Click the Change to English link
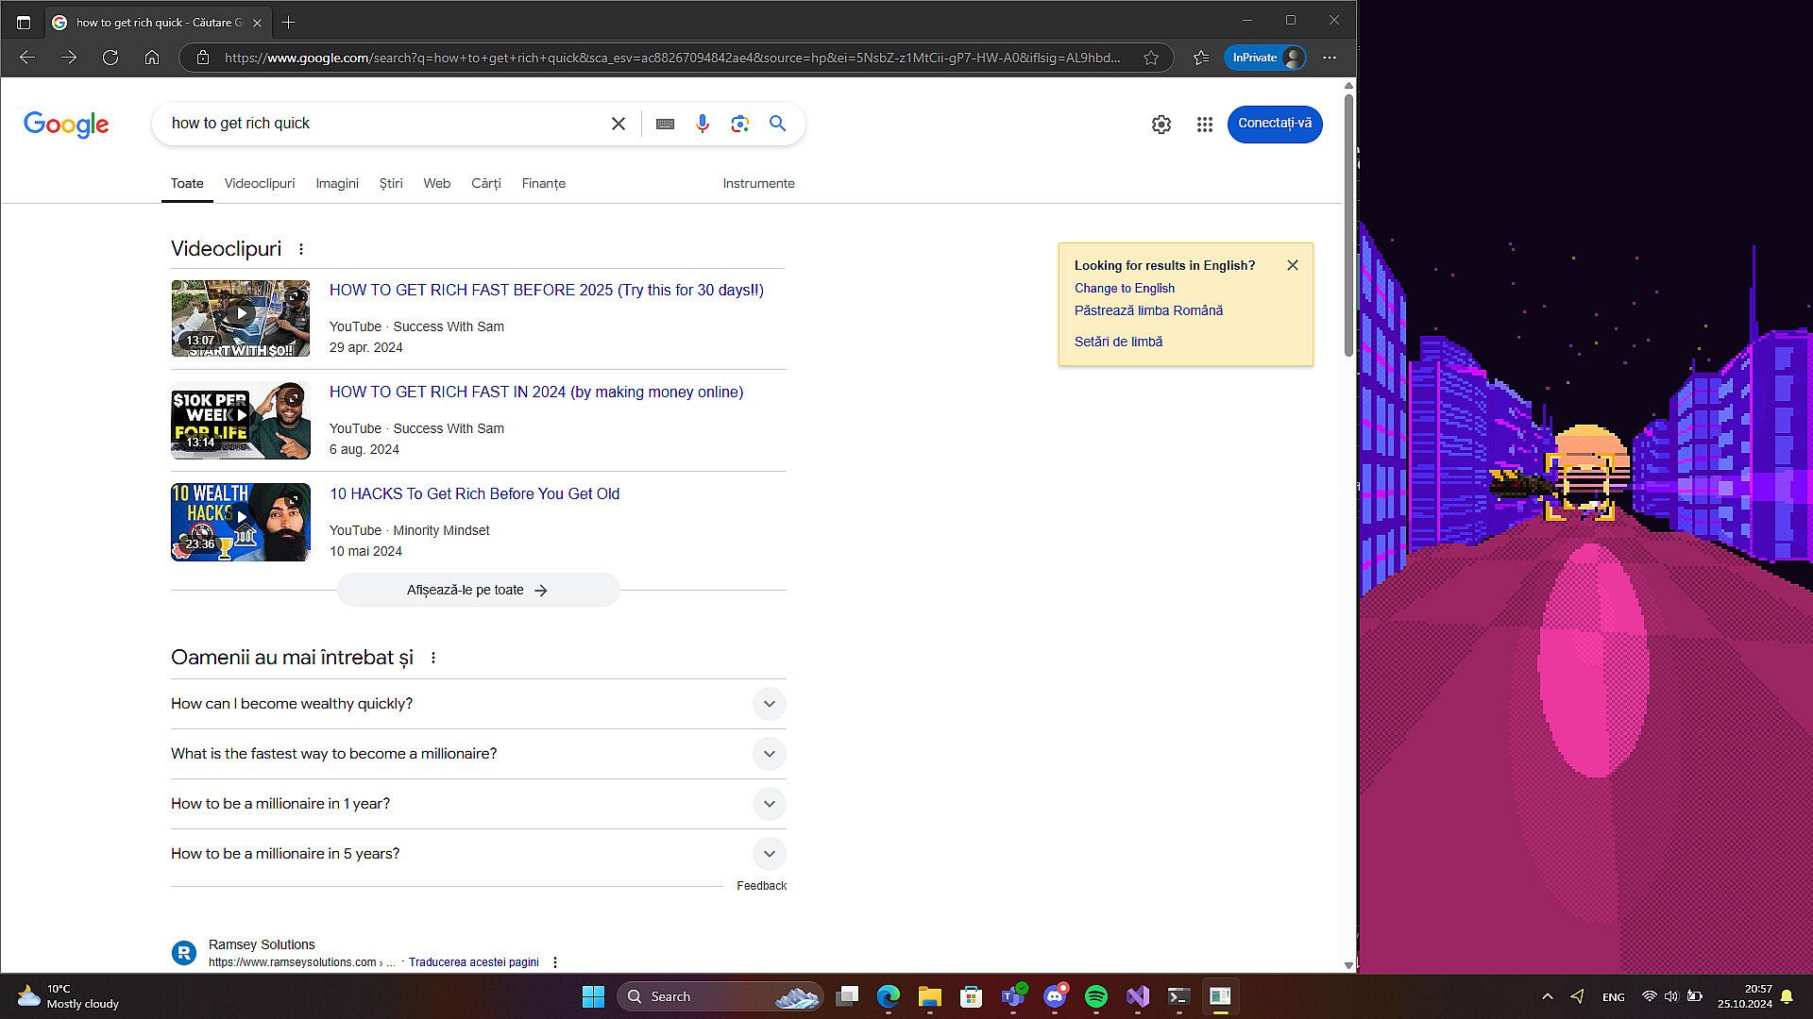Viewport: 1813px width, 1019px height. click(1124, 288)
